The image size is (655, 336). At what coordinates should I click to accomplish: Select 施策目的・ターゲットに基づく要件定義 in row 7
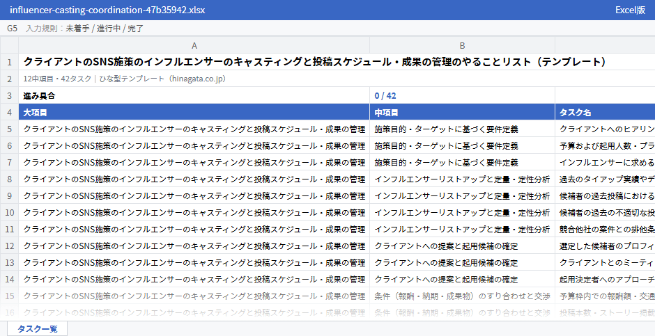point(463,162)
